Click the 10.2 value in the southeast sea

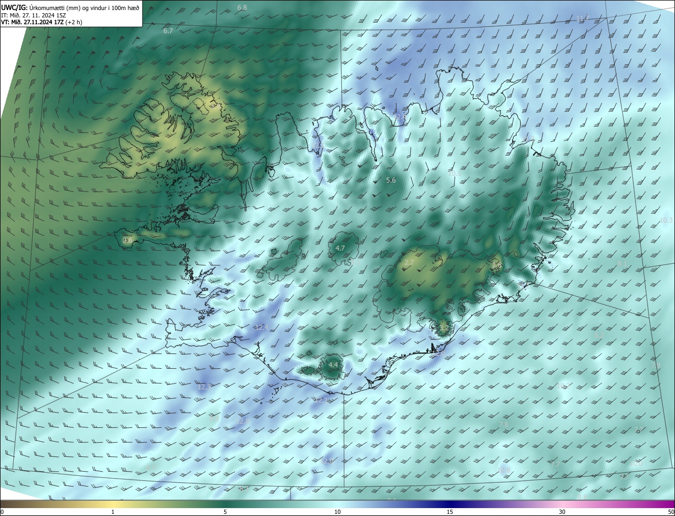coord(564,386)
